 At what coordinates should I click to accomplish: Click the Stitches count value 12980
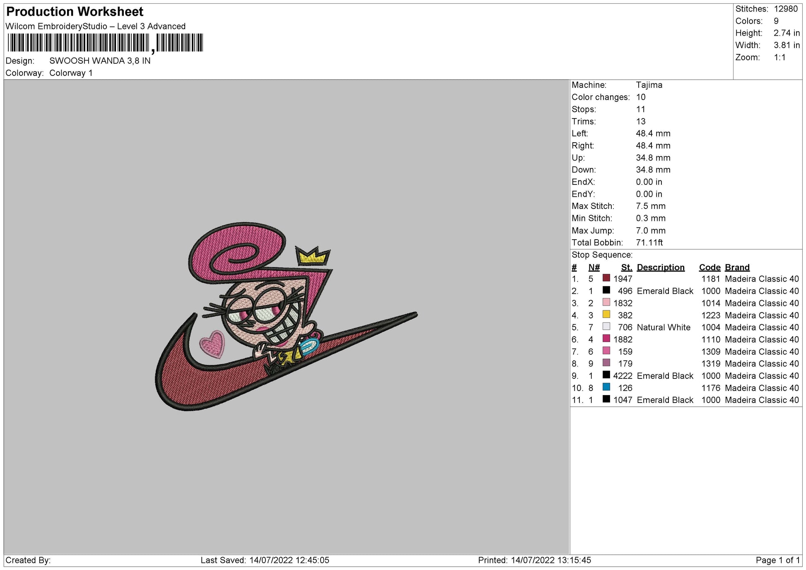785,9
